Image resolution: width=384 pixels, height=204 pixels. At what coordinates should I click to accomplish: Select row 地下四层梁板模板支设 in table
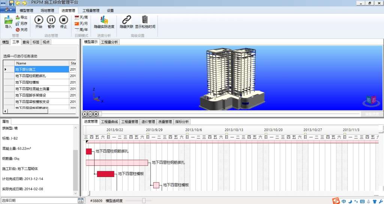[39, 101]
